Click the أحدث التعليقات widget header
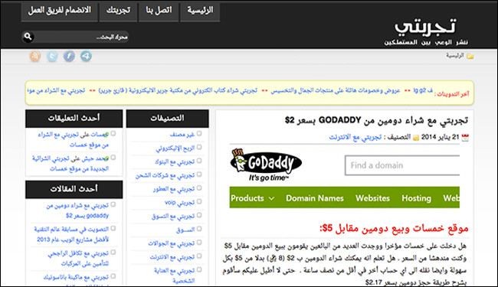This screenshot has height=287, width=498. click(x=74, y=119)
